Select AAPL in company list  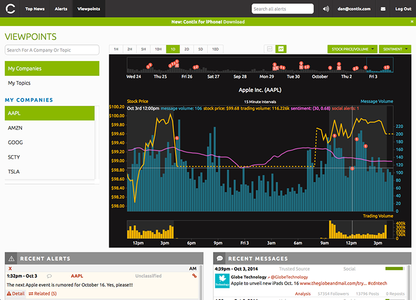[49, 113]
